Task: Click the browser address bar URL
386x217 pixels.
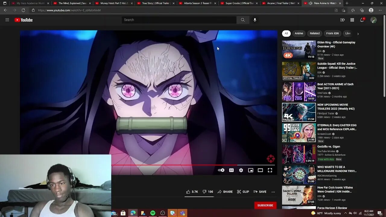Action: (x=69, y=10)
